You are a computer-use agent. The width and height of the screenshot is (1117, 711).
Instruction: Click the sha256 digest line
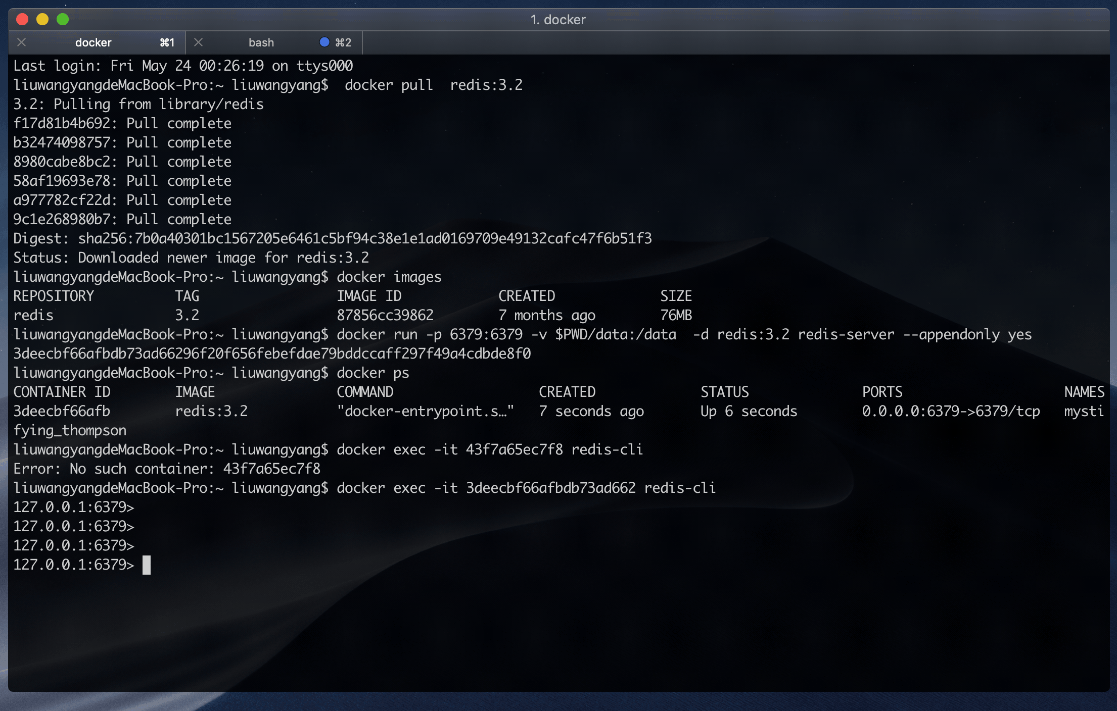point(332,238)
